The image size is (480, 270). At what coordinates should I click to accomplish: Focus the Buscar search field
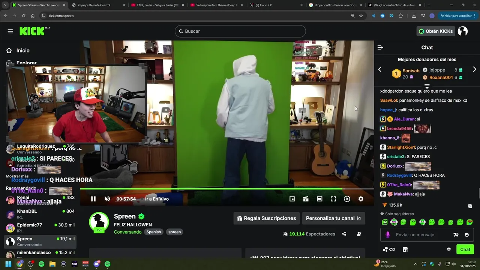[x=240, y=31]
